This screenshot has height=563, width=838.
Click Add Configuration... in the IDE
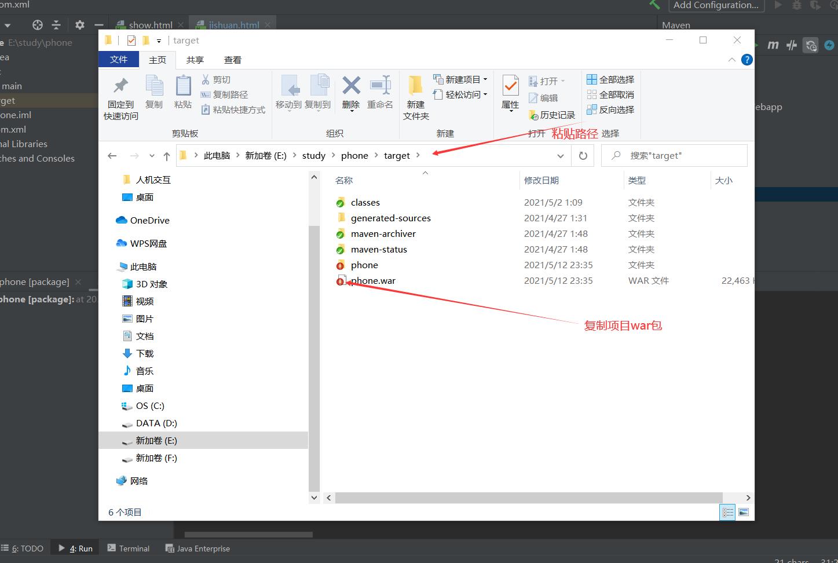[716, 5]
